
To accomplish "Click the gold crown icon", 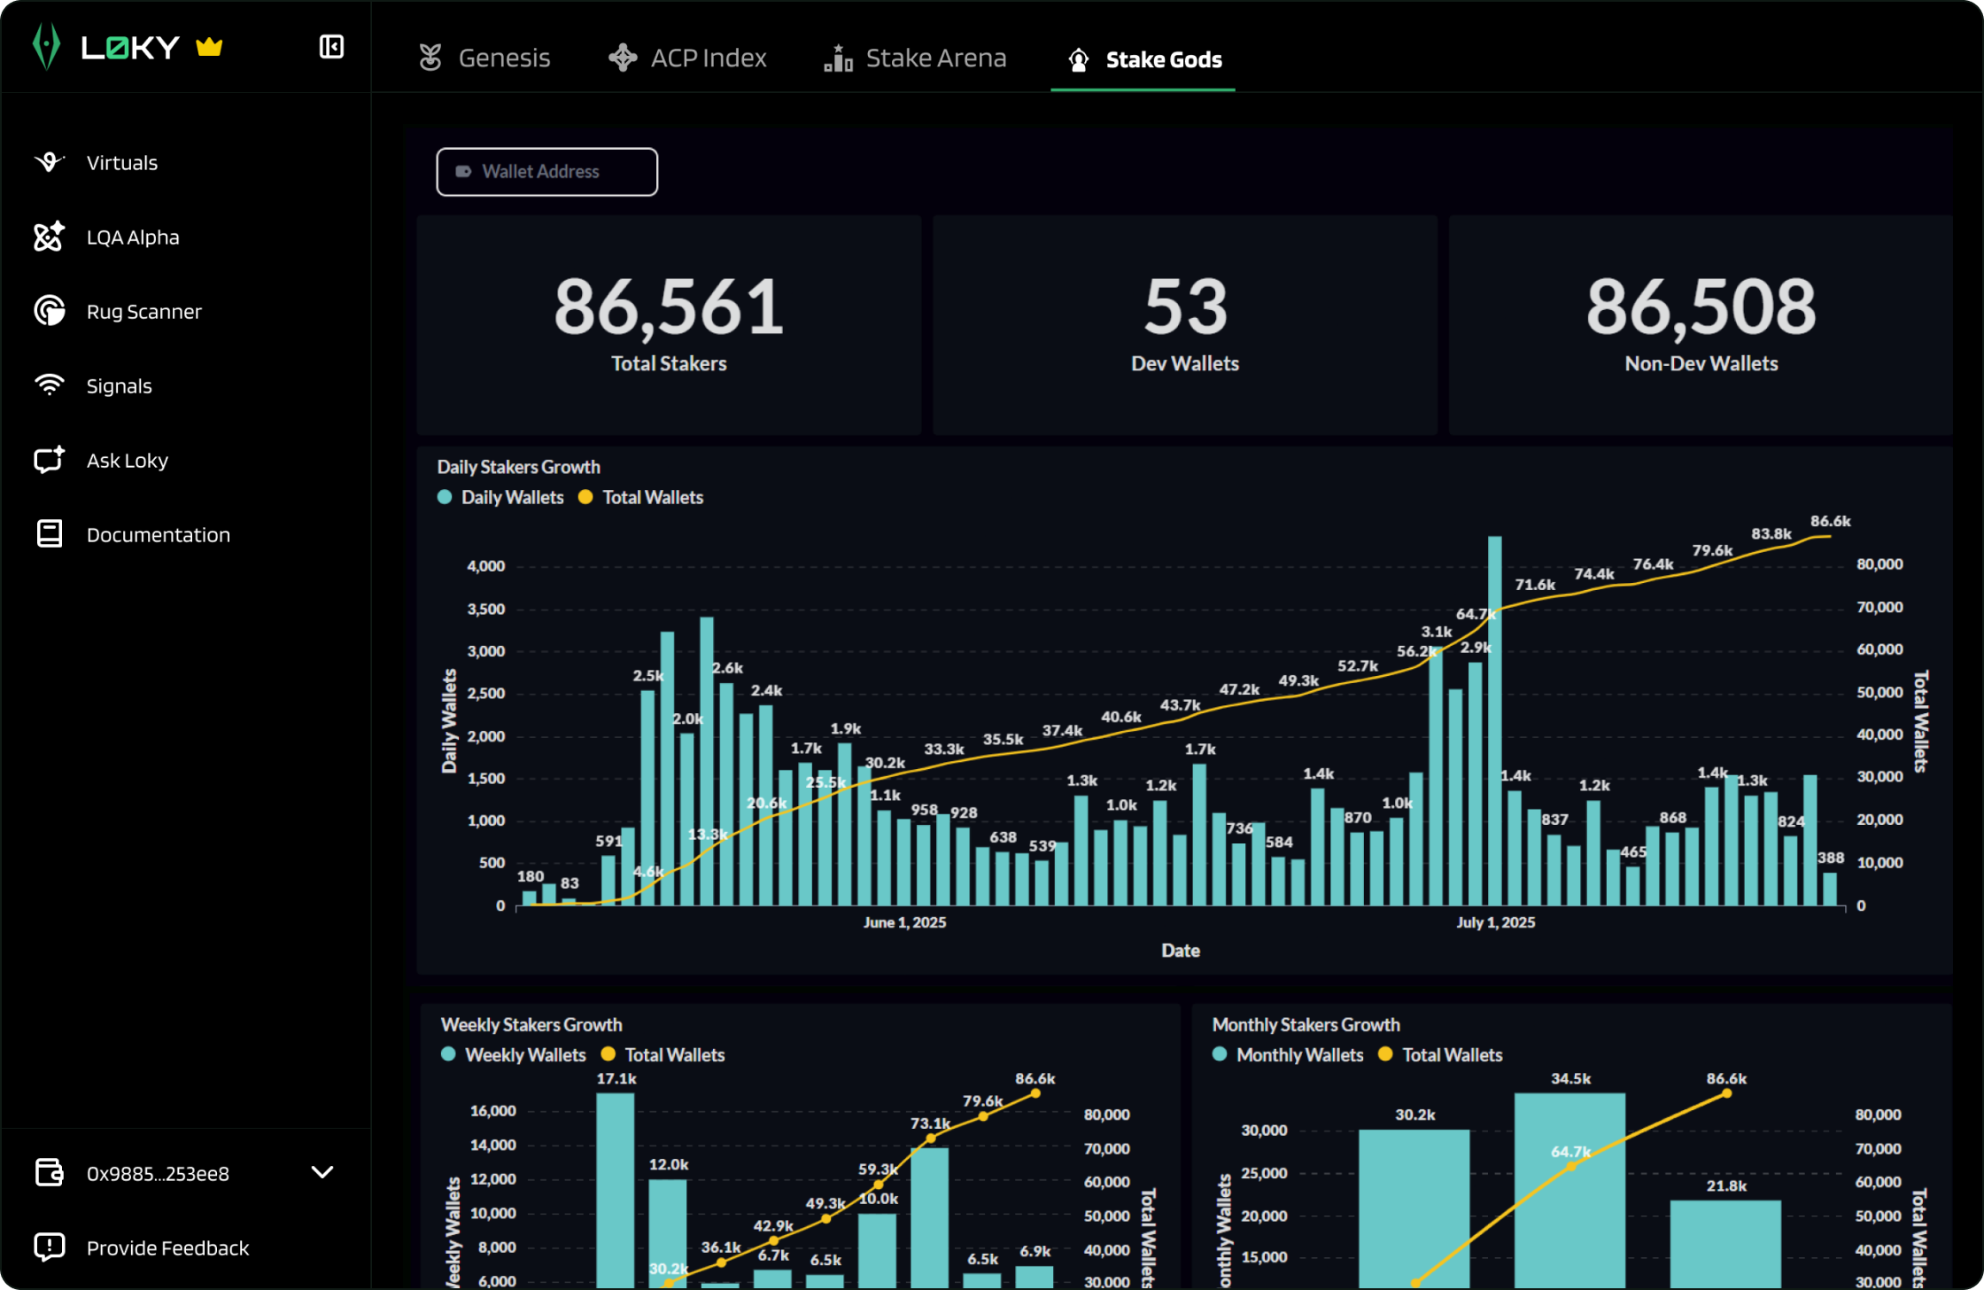I will click(209, 46).
